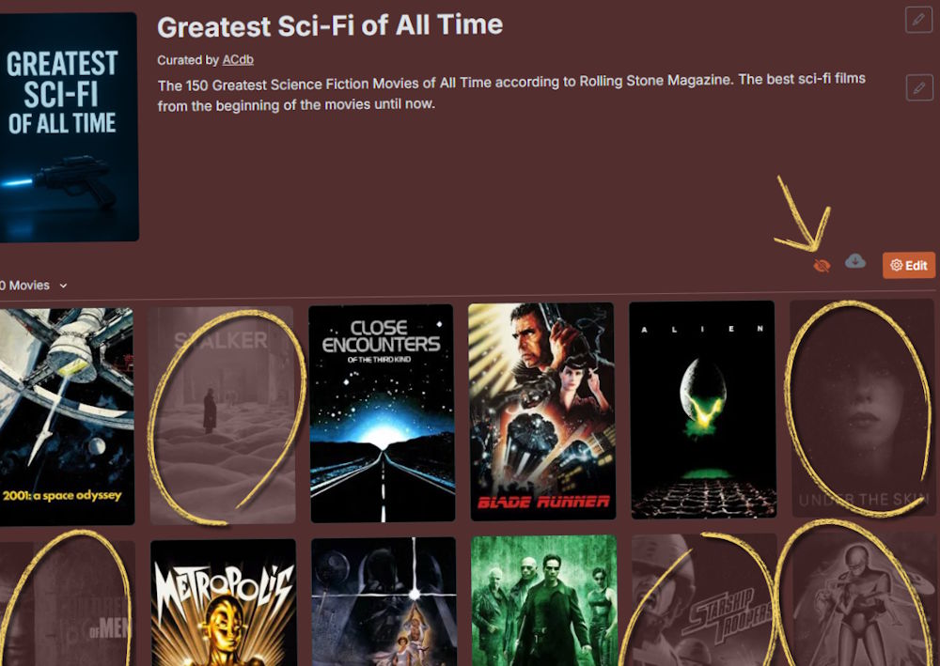Open the Star Wars poster
Image resolution: width=940 pixels, height=666 pixels.
click(x=384, y=601)
